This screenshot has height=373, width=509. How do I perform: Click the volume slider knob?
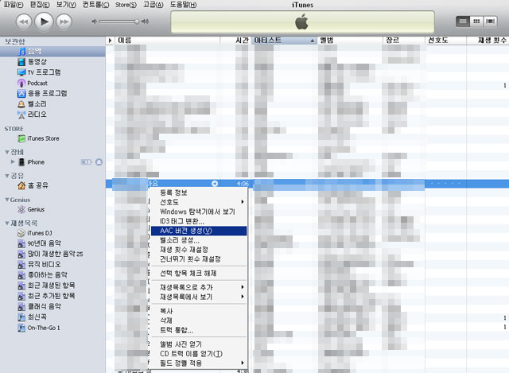click(137, 21)
